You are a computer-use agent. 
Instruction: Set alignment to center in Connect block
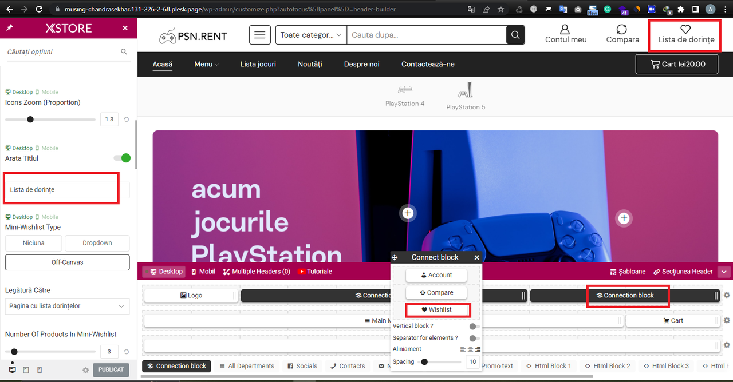[x=471, y=349]
